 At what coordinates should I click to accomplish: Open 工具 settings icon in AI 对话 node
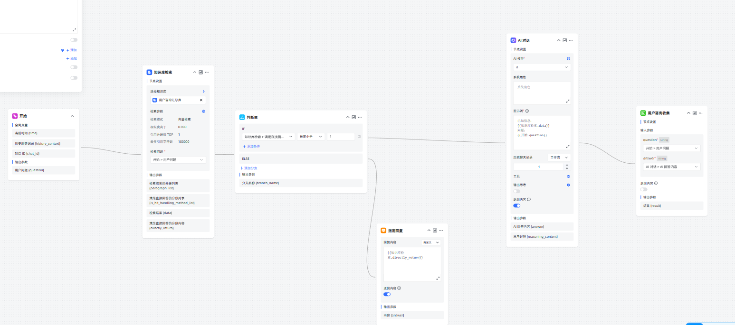568,176
